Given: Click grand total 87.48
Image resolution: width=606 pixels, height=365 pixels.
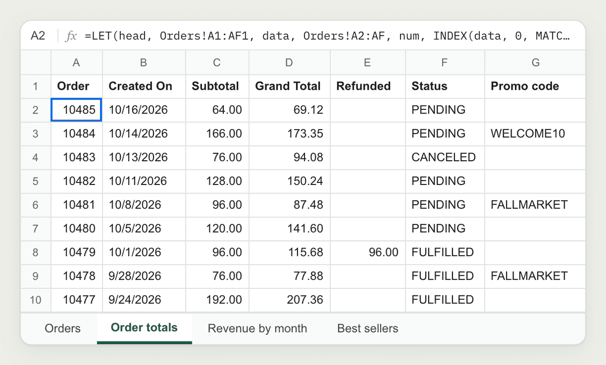Looking at the screenshot, I should (x=289, y=205).
